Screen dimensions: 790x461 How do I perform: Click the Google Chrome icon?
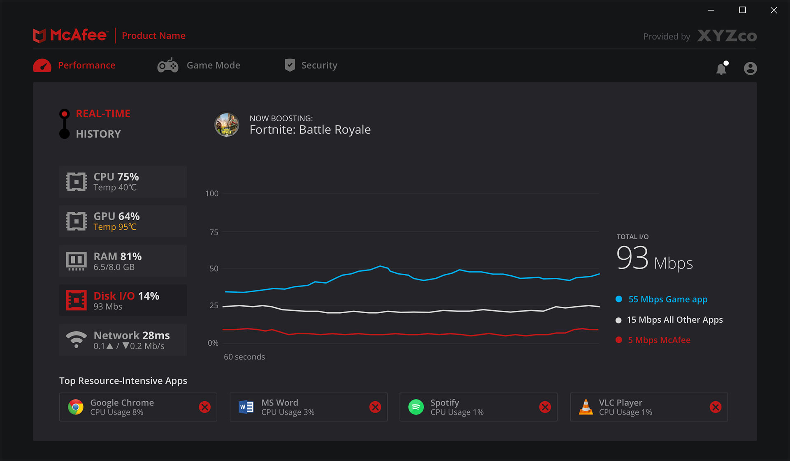(x=76, y=407)
